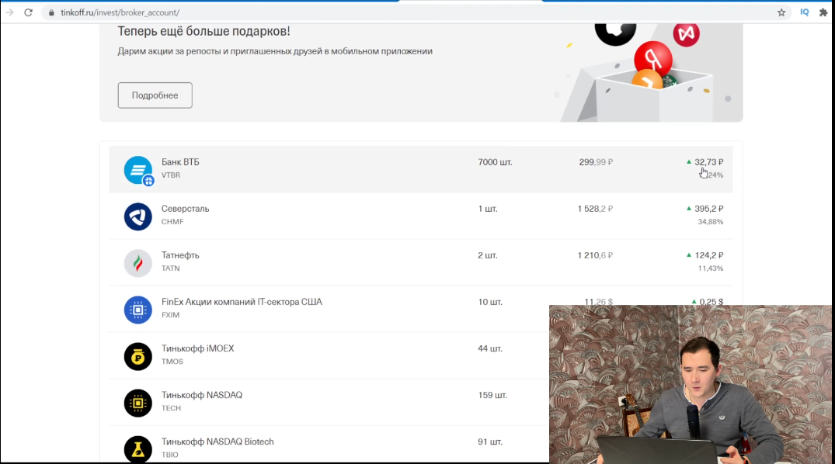Click the 44 шт. quantity value
Viewport: 835px width, 464px height.
pos(490,348)
